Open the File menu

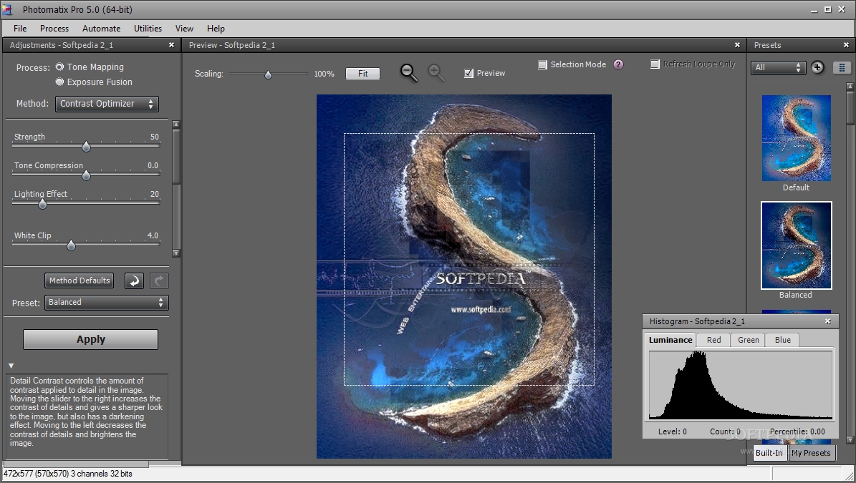pyautogui.click(x=20, y=29)
